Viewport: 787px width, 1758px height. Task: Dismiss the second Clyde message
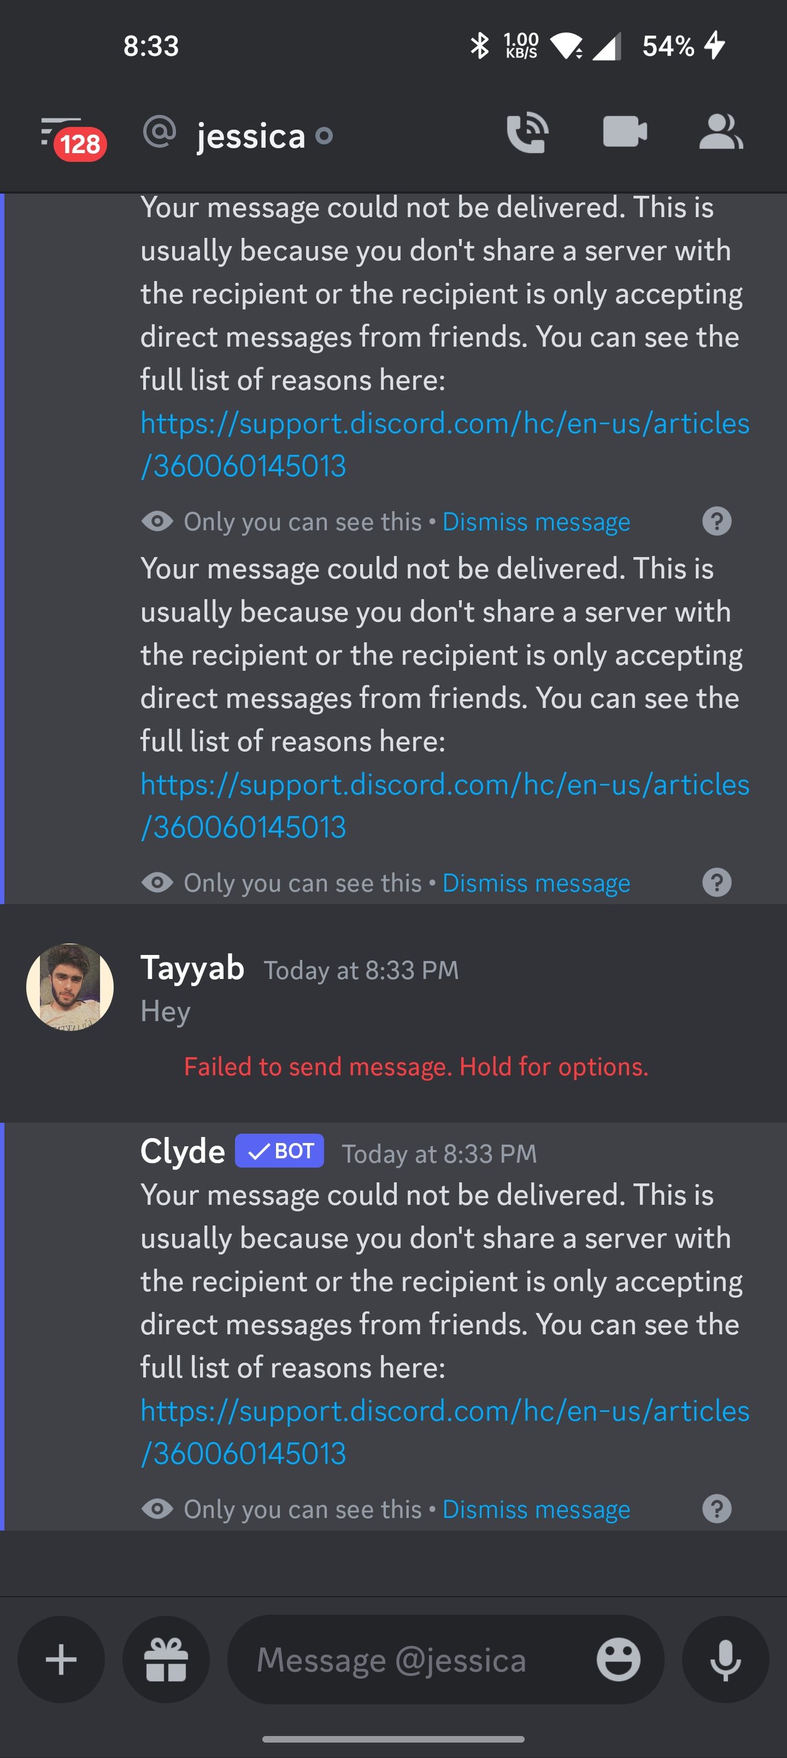click(536, 882)
